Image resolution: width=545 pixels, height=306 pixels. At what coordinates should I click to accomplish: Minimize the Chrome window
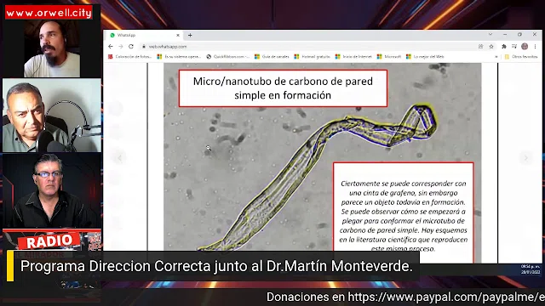505,34
